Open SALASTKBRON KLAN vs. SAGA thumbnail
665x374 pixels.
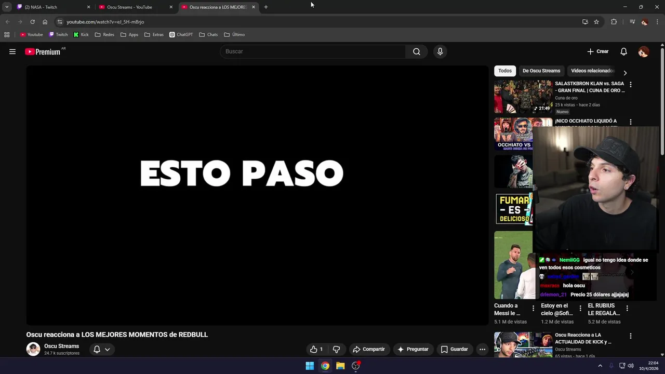pyautogui.click(x=523, y=97)
